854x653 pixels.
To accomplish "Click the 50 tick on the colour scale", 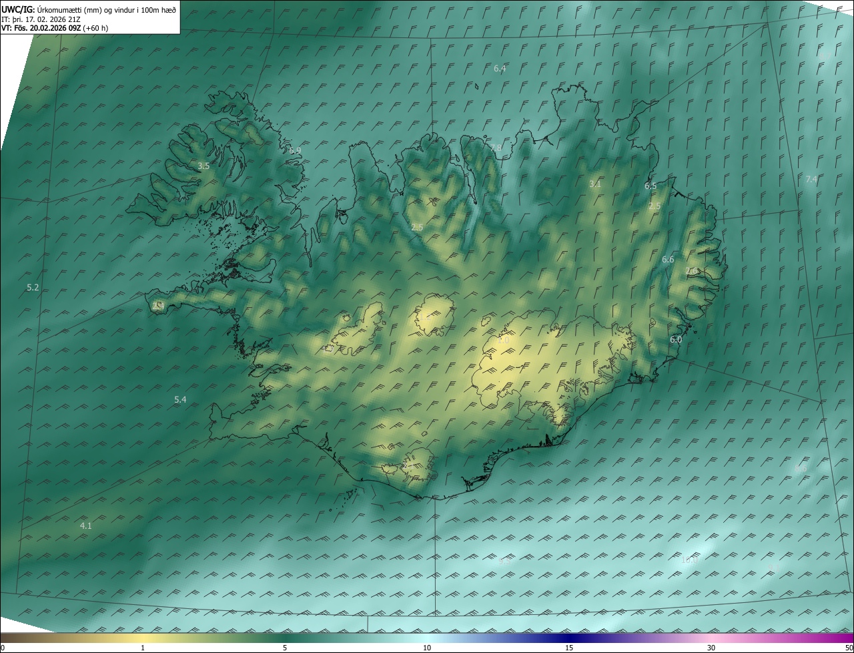I will 849,648.
